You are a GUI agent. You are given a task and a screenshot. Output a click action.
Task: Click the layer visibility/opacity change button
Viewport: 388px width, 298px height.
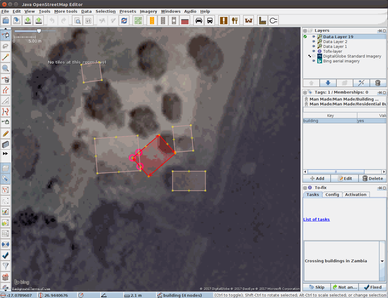click(361, 83)
